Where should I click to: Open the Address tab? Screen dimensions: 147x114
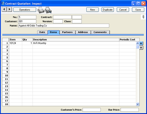tap(83, 32)
